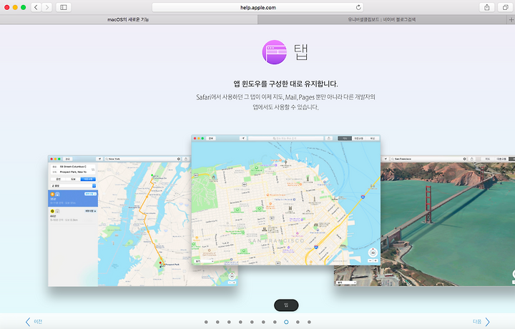The width and height of the screenshot is (515, 329).
Task: Switch to the 유니버설클립보드 네이버 블로그검색 tab
Action: pos(382,20)
